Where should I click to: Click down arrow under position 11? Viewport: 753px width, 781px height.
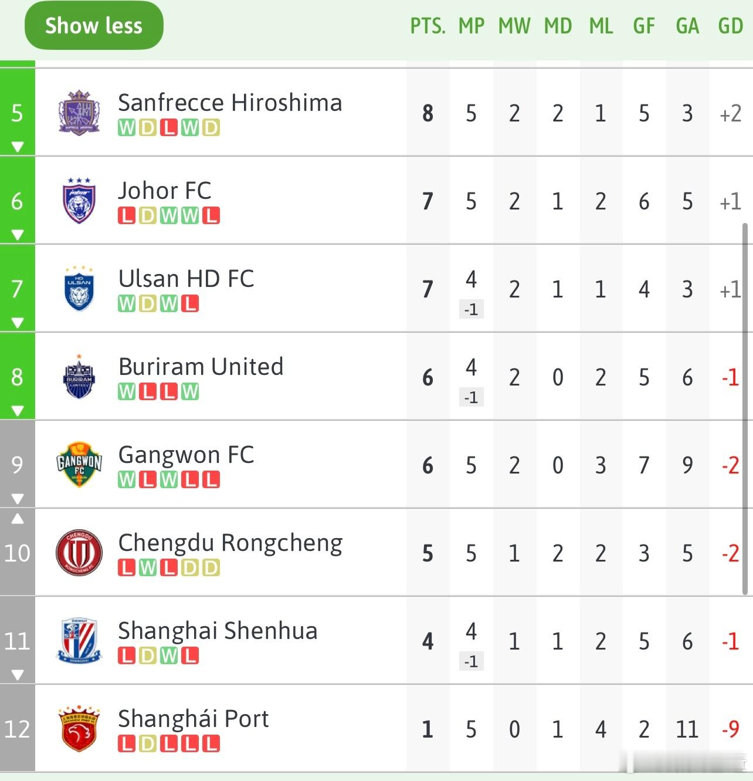18,675
